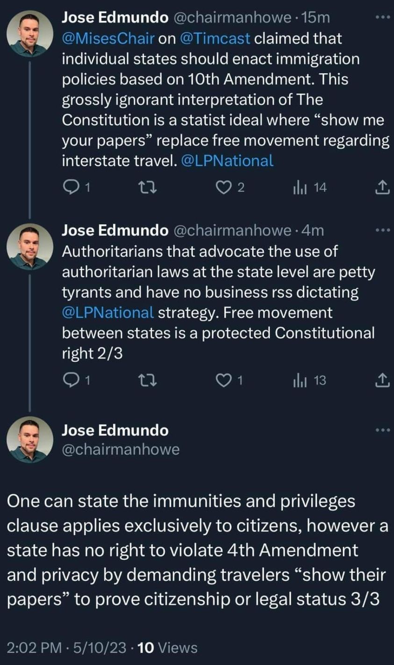The image size is (394, 665).
Task: Reply to the 2/3 tweet
Action: click(76, 381)
